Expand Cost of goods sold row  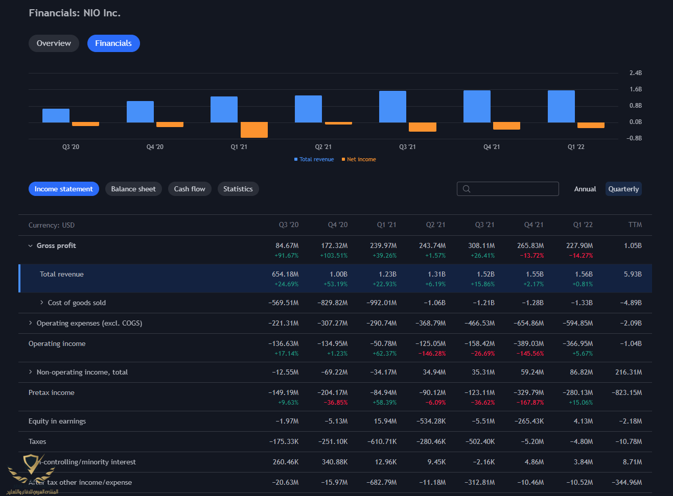tap(42, 303)
